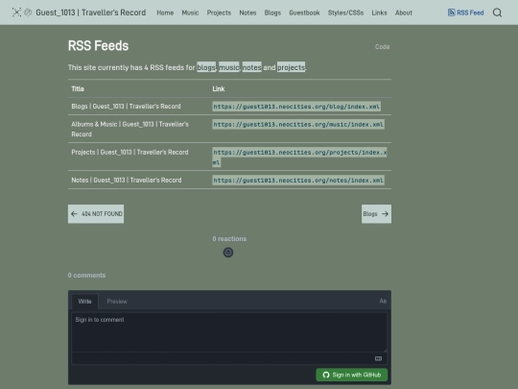Viewport: 518px width, 389px height.
Task: Click the 'Title' column header
Action: click(x=78, y=88)
